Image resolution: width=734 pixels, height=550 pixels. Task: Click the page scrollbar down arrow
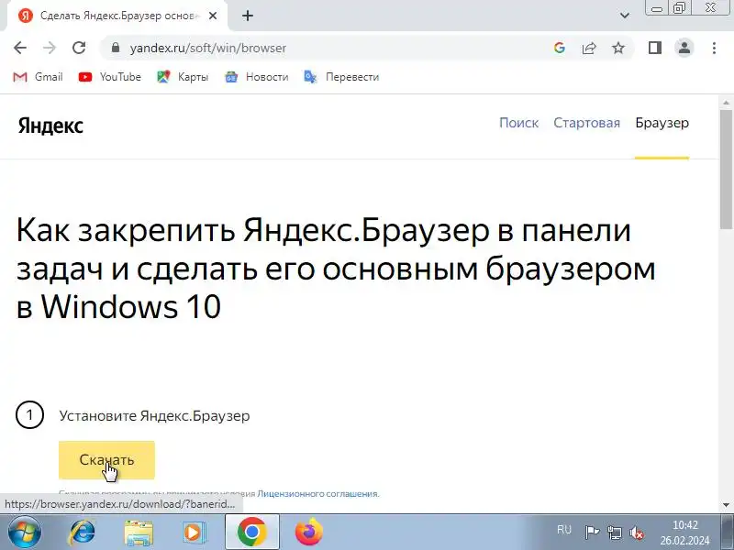coord(726,505)
